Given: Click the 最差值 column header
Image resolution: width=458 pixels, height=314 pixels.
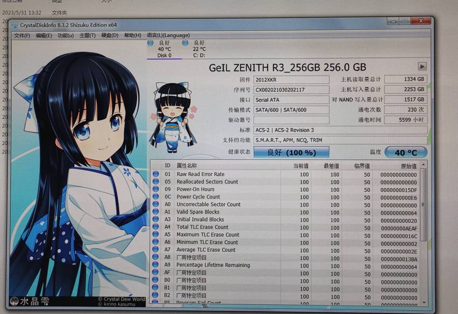Looking at the screenshot, I should (331, 166).
